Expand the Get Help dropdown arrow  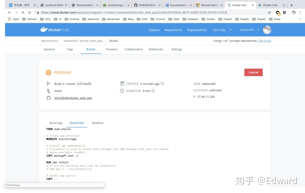click(x=230, y=30)
